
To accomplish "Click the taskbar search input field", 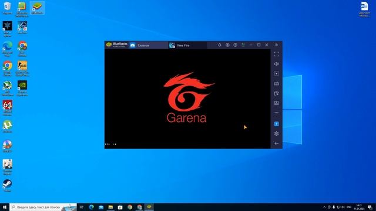I will click(43, 207).
